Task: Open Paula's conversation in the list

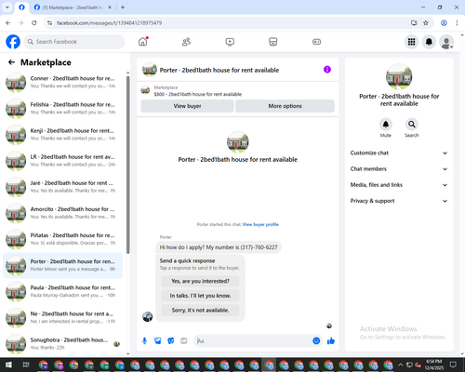Action: coord(62,291)
